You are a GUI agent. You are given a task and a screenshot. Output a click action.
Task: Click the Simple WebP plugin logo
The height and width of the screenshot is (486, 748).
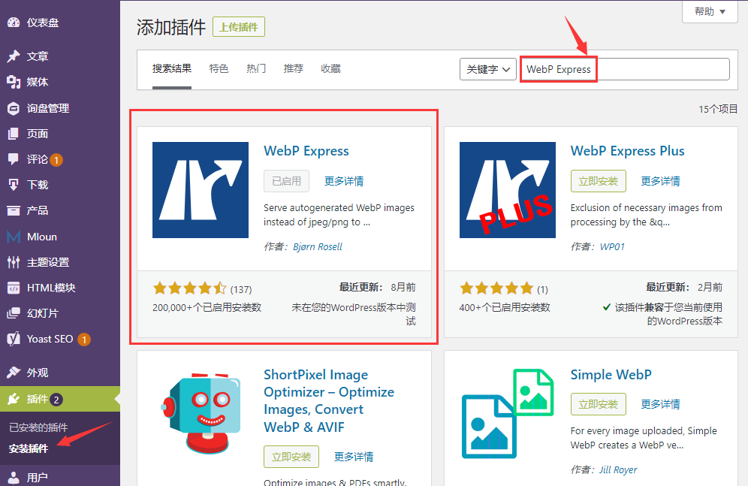coord(508,413)
